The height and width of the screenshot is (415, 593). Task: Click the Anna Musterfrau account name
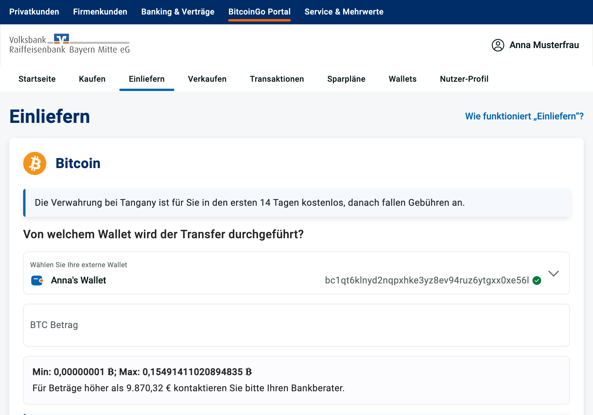pos(544,45)
